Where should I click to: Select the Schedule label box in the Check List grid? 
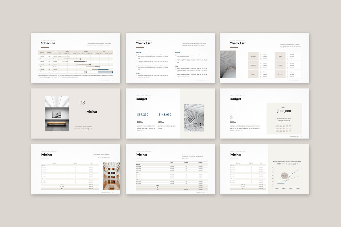click(253, 56)
